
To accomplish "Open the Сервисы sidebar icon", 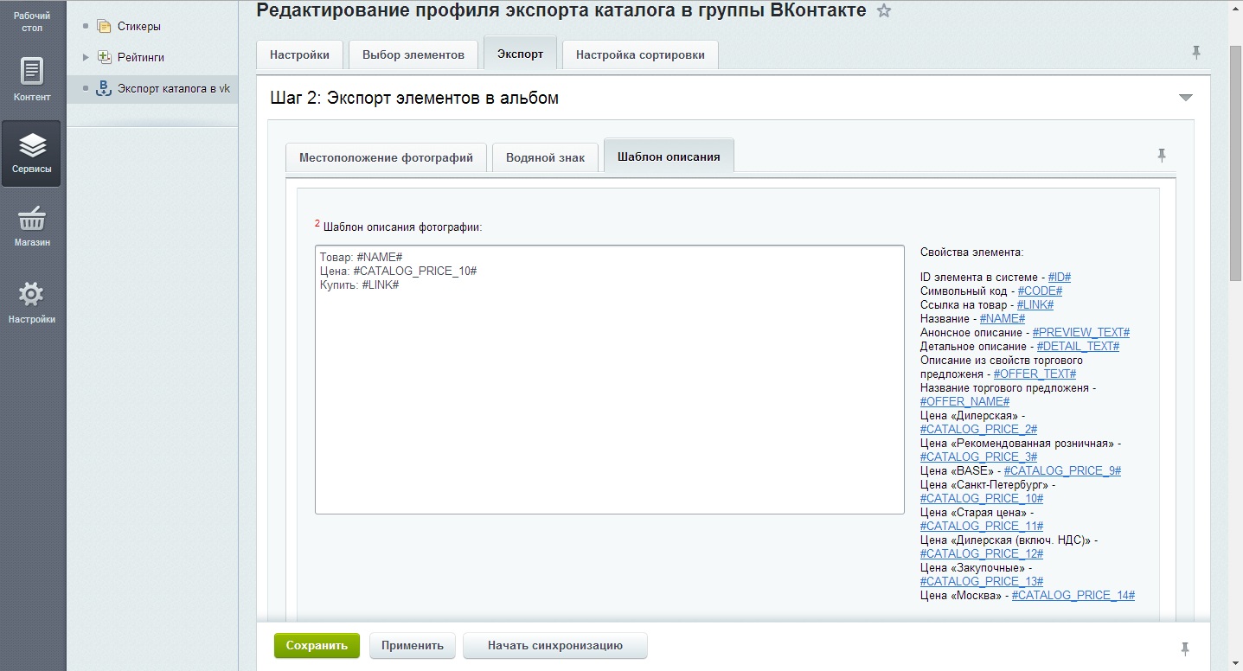I will point(32,143).
